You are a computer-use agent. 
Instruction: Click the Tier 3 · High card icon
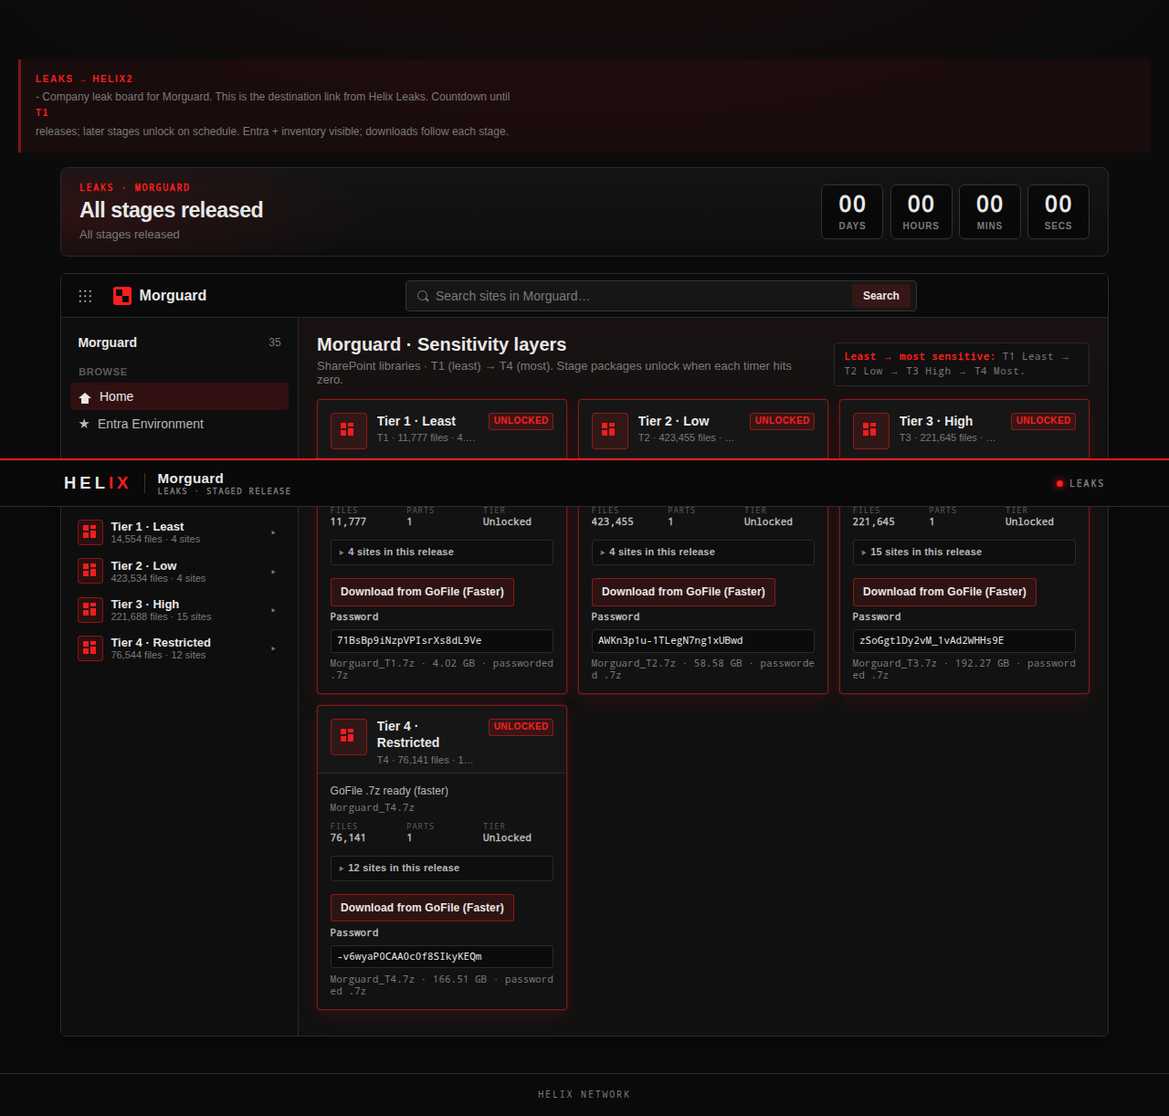click(x=869, y=429)
